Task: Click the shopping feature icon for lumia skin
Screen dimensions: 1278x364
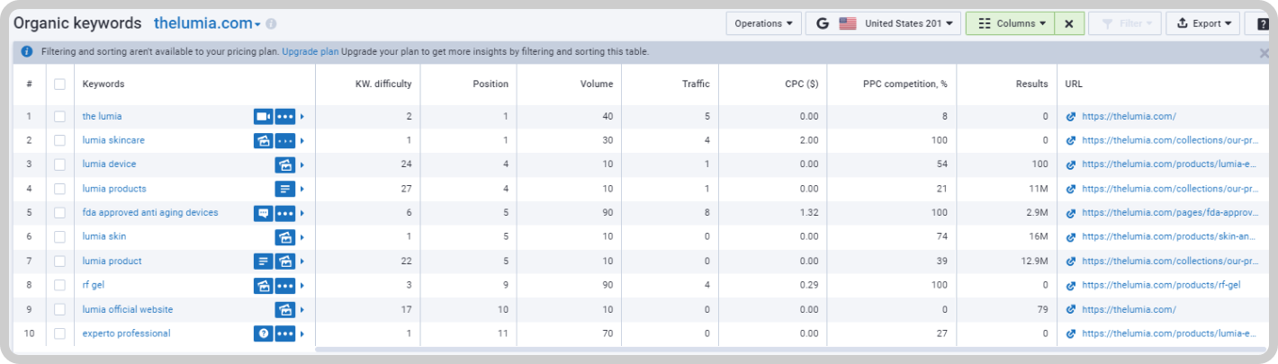Action: tap(285, 237)
